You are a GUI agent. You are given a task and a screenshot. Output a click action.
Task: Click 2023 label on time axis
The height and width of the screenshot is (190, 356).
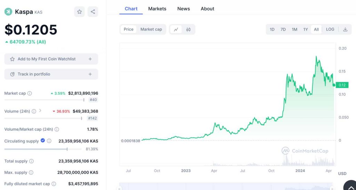coord(186,171)
